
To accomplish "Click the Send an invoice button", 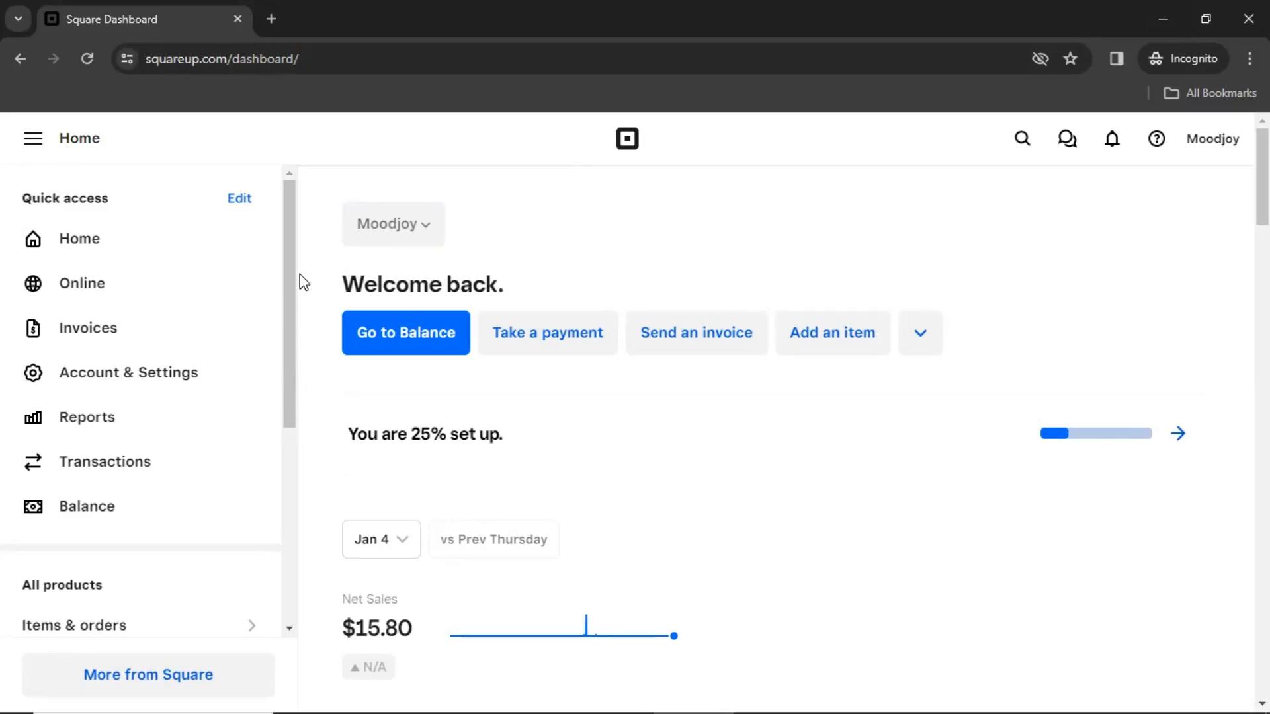I will coord(696,332).
